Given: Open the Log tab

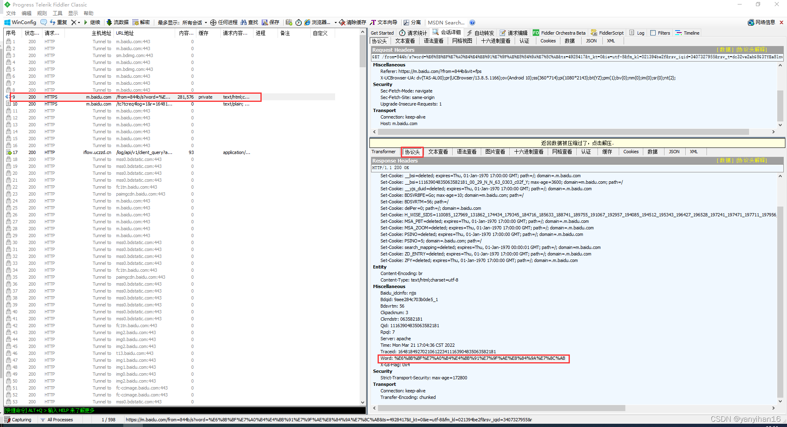Looking at the screenshot, I should pyautogui.click(x=637, y=33).
